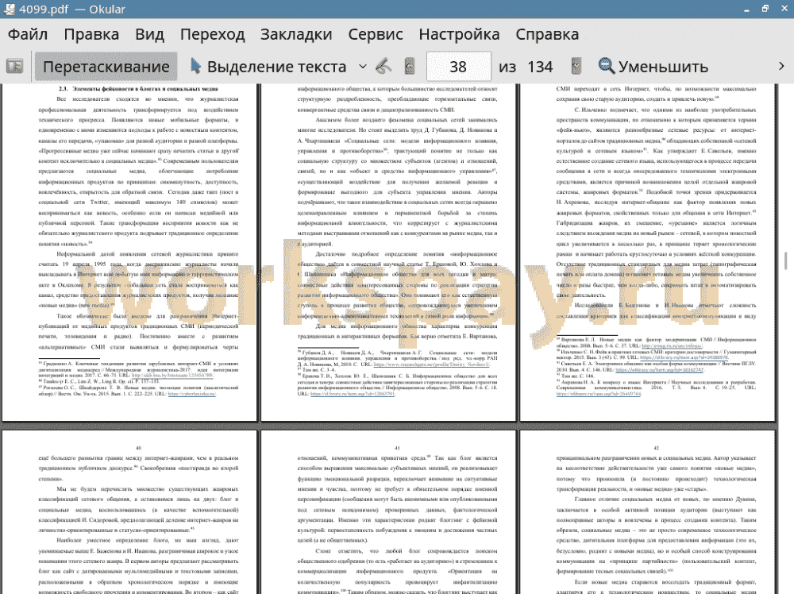Open the Вид menu
This screenshot has height=594, width=794.
[149, 34]
